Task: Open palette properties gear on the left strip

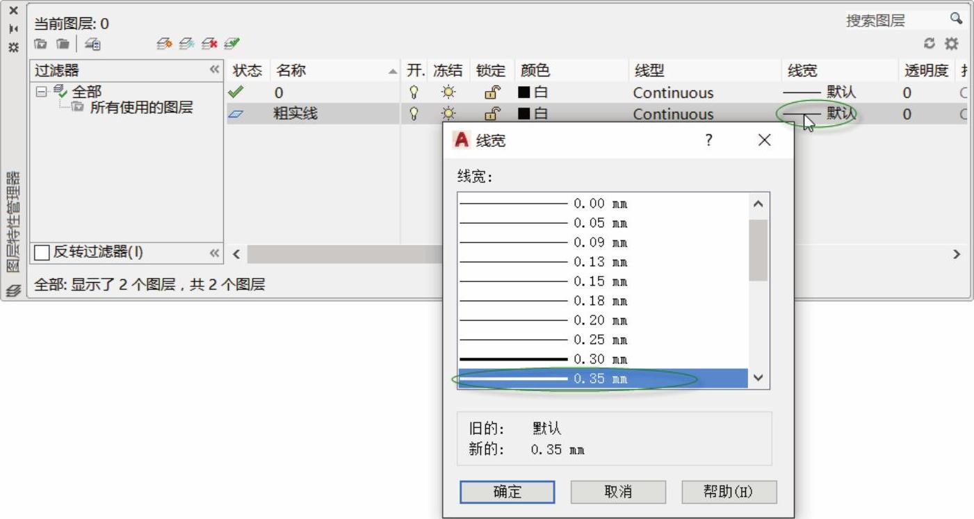Action: tap(13, 47)
